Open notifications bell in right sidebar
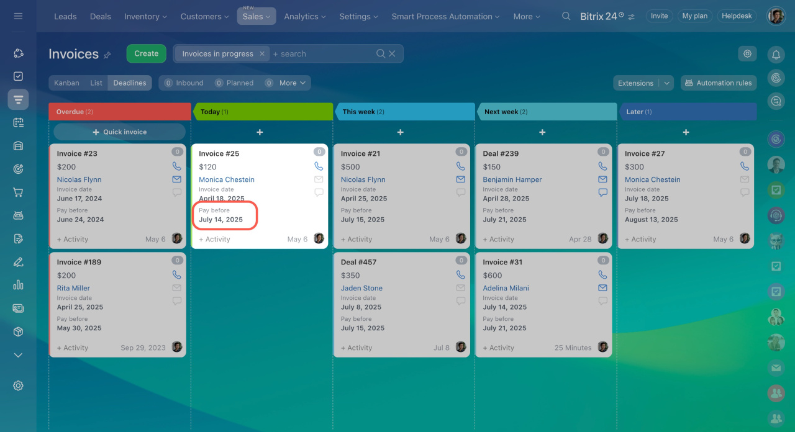Screen dimensions: 795x432 (x=776, y=55)
